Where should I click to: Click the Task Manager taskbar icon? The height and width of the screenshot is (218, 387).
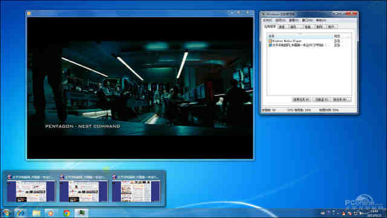81,213
